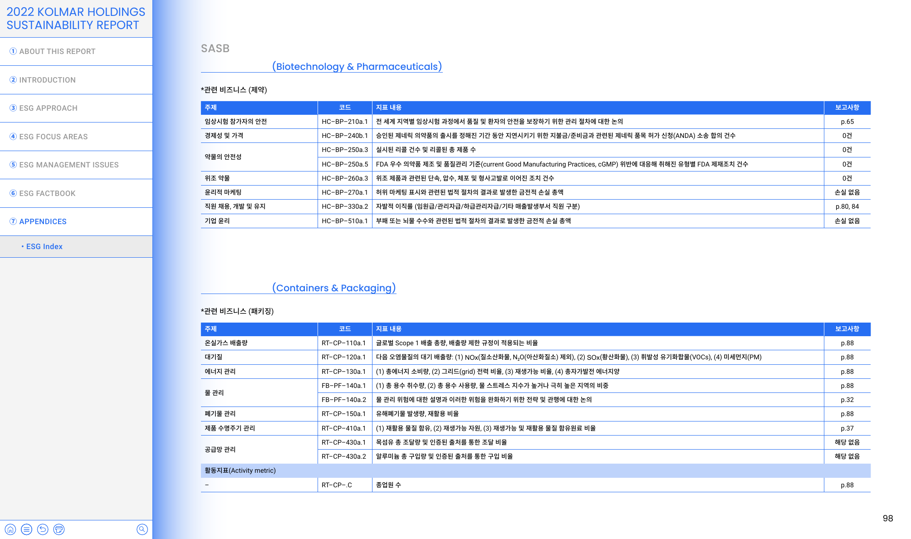The width and height of the screenshot is (911, 539).
Task: Select code RT-CP-.C
Action: (337, 485)
